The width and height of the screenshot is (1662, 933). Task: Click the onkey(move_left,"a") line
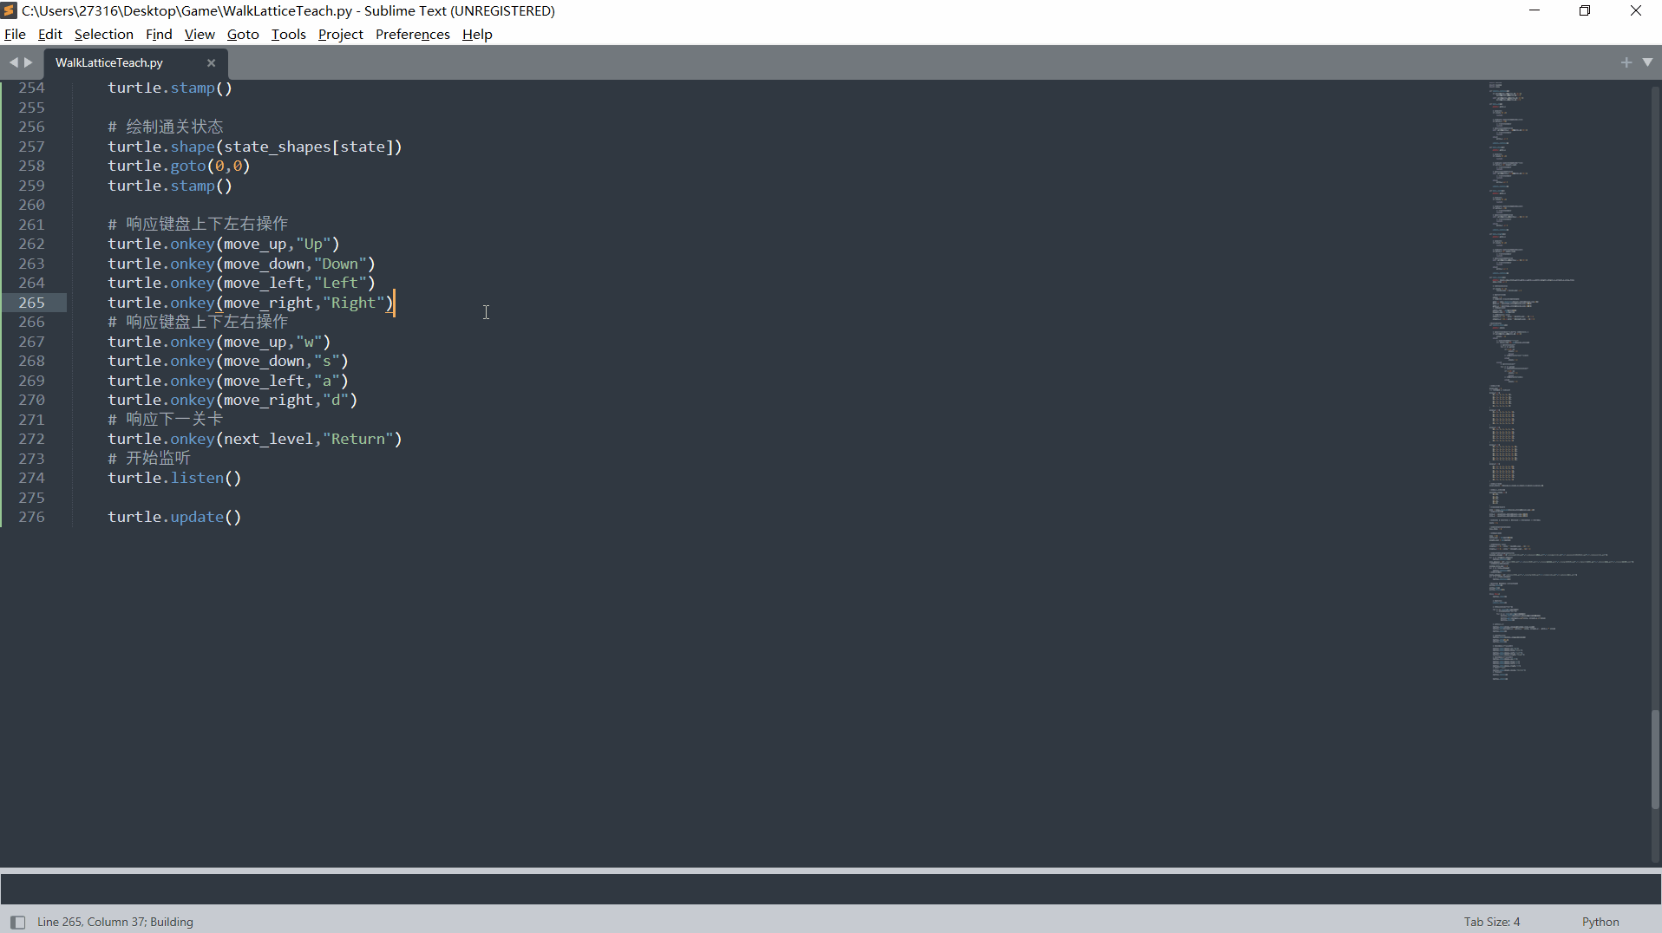pos(228,381)
